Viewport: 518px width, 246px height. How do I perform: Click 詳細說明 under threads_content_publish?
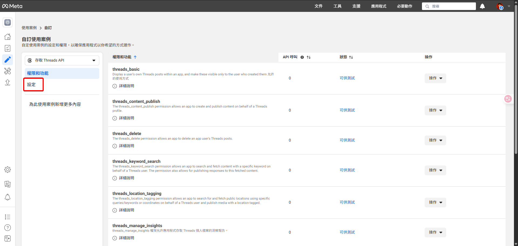pyautogui.click(x=127, y=118)
